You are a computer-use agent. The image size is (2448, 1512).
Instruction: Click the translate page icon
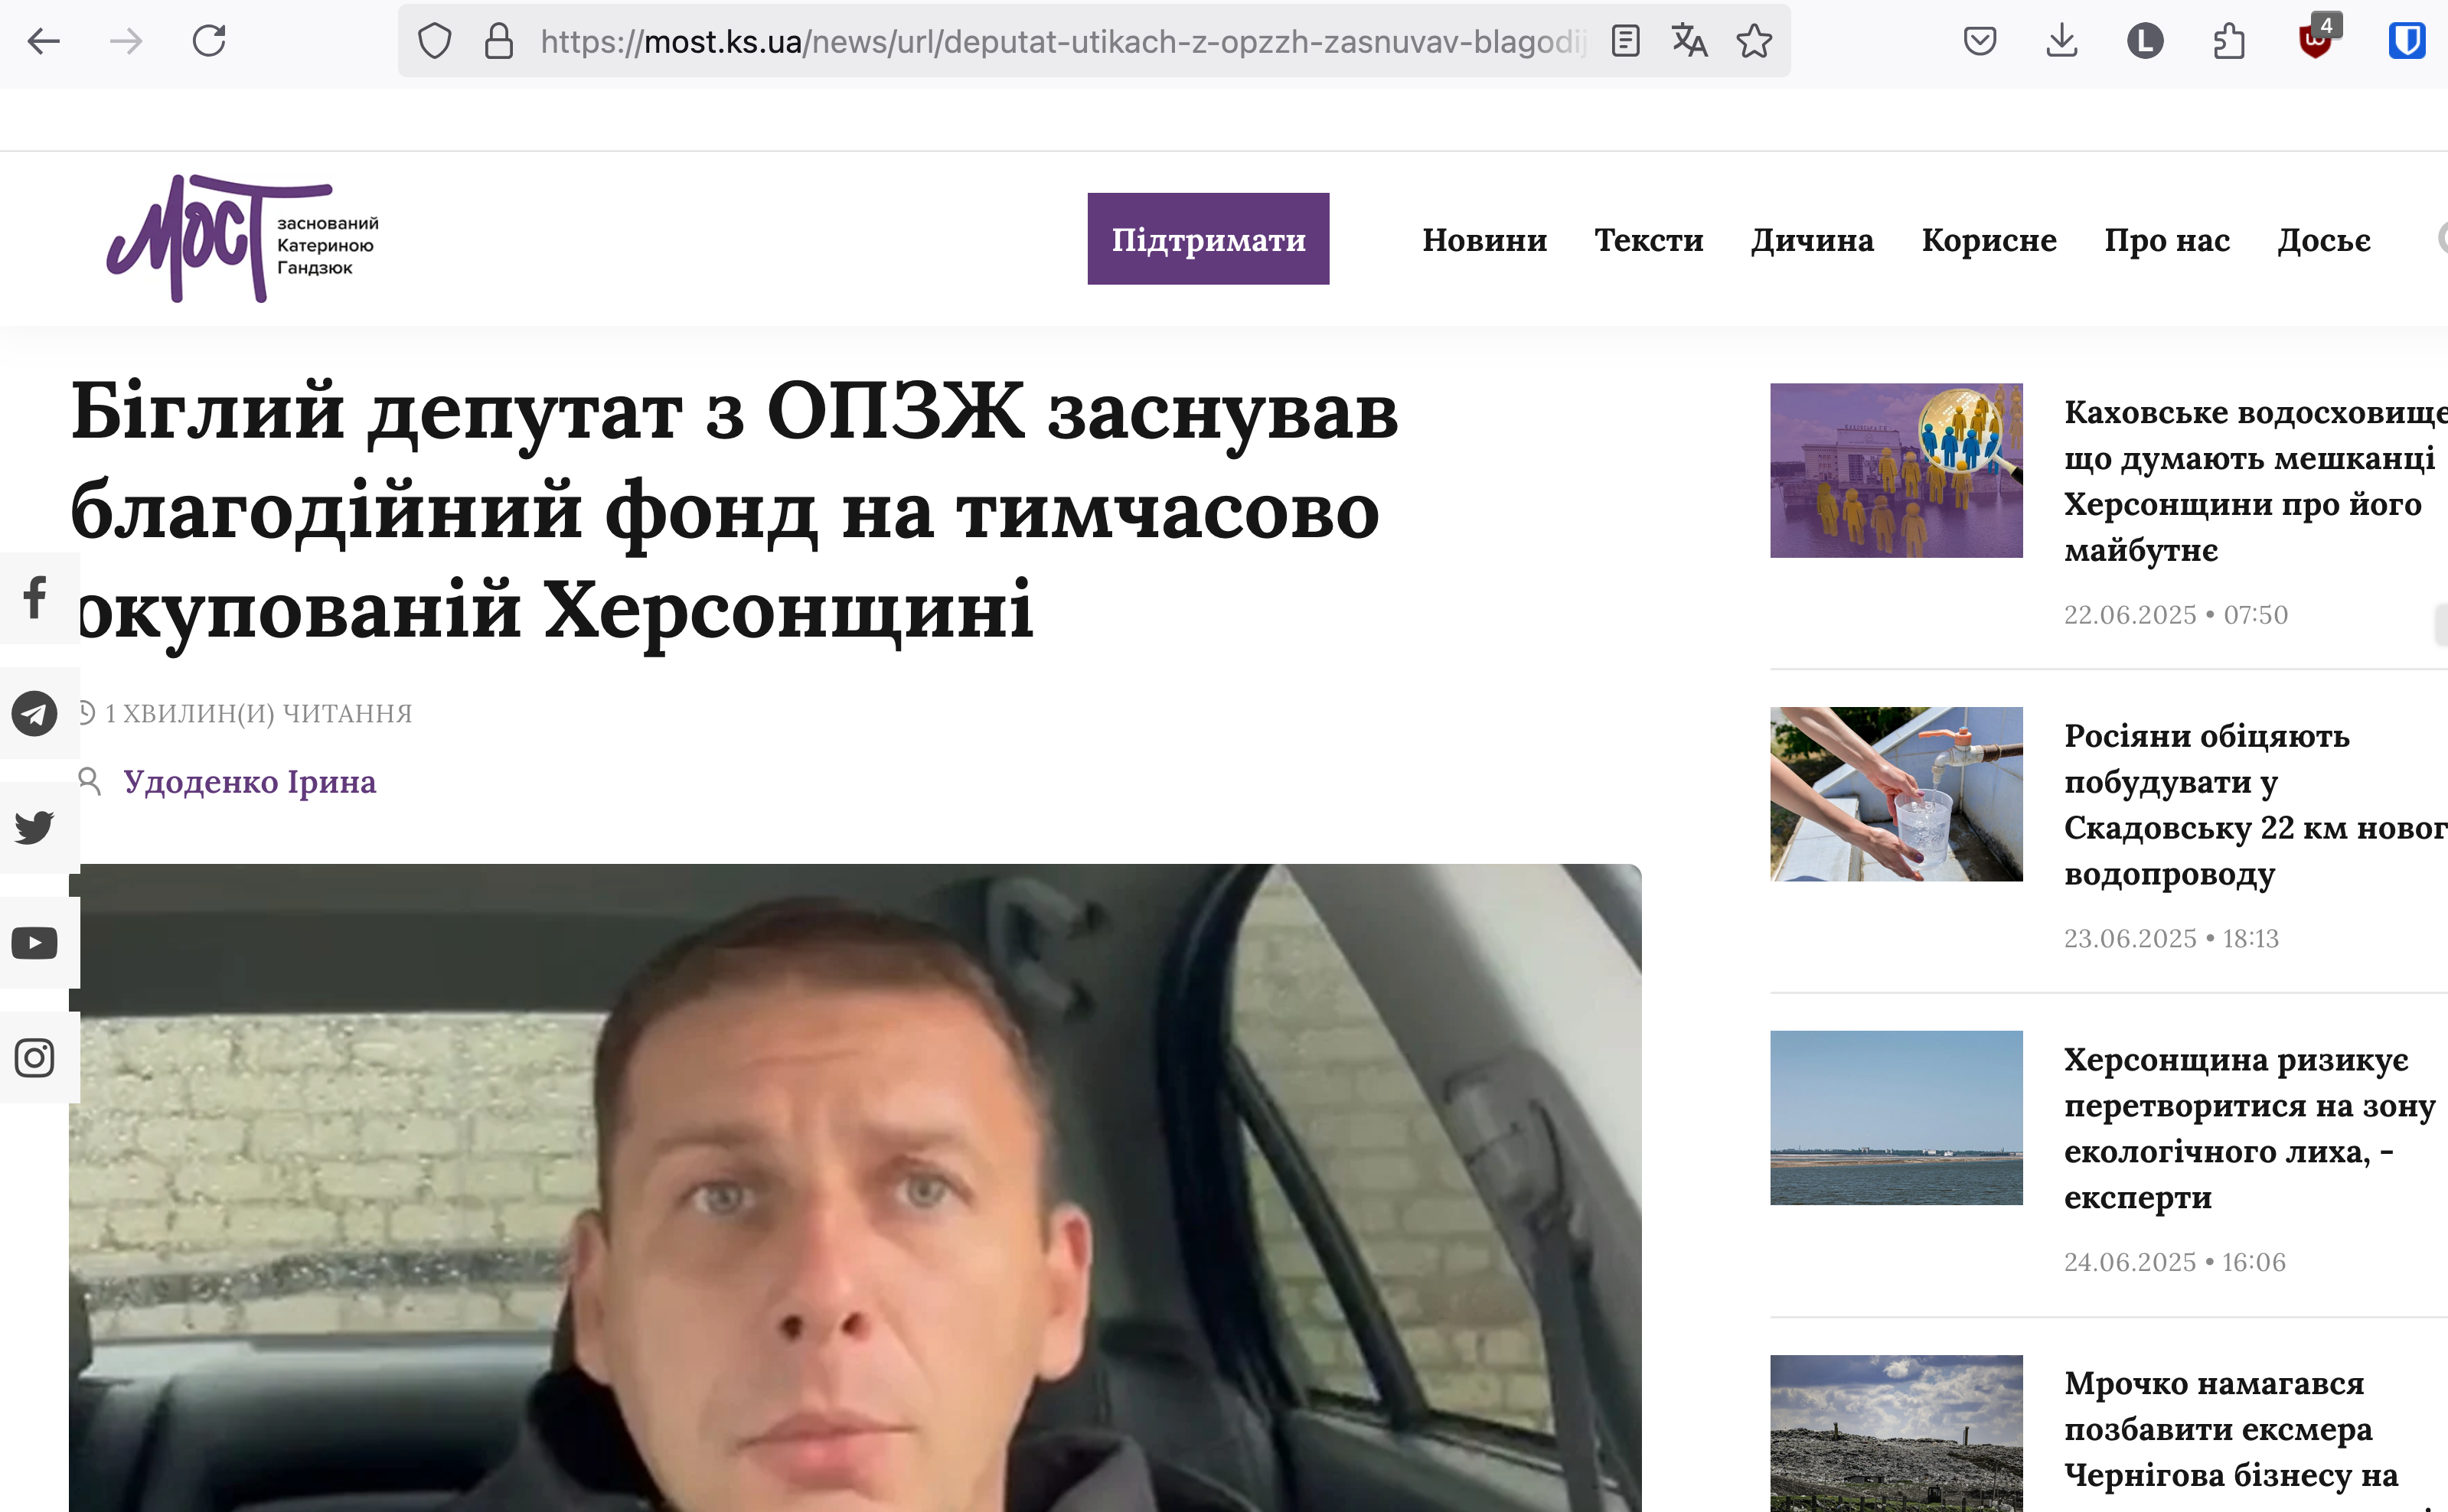point(1689,41)
